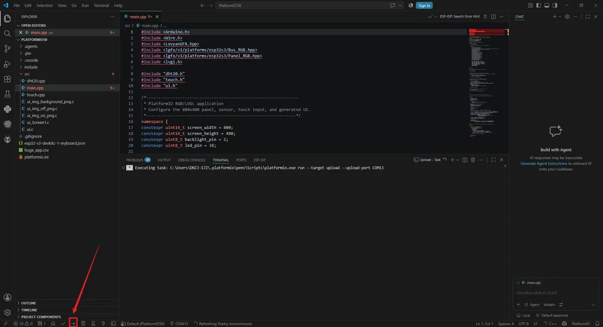The image size is (603, 327).
Task: Open the Accounts icon in activity bar
Action: (8, 298)
